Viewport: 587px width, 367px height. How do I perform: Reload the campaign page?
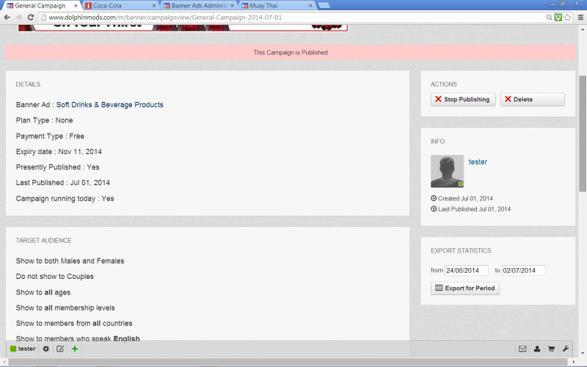(x=31, y=17)
